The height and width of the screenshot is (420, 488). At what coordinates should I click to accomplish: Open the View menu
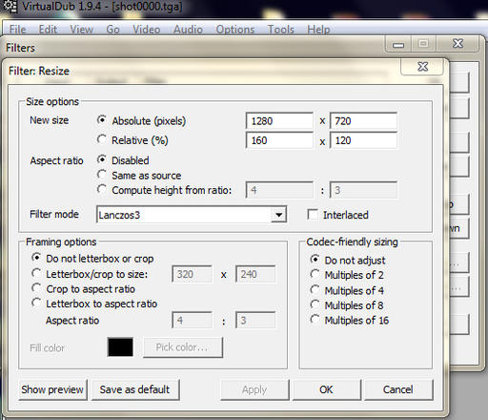[x=81, y=30]
